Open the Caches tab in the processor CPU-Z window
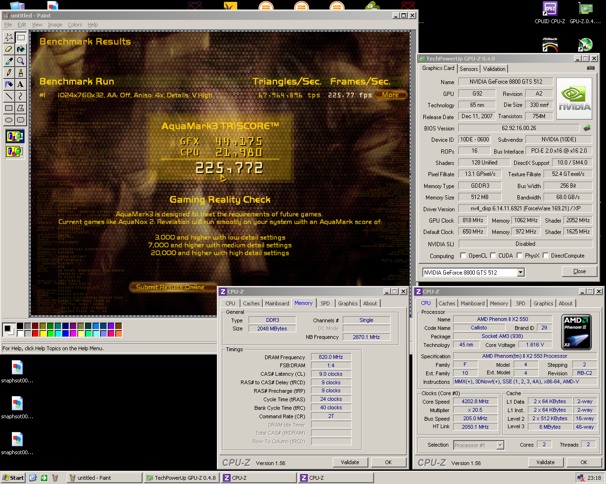 tap(447, 303)
